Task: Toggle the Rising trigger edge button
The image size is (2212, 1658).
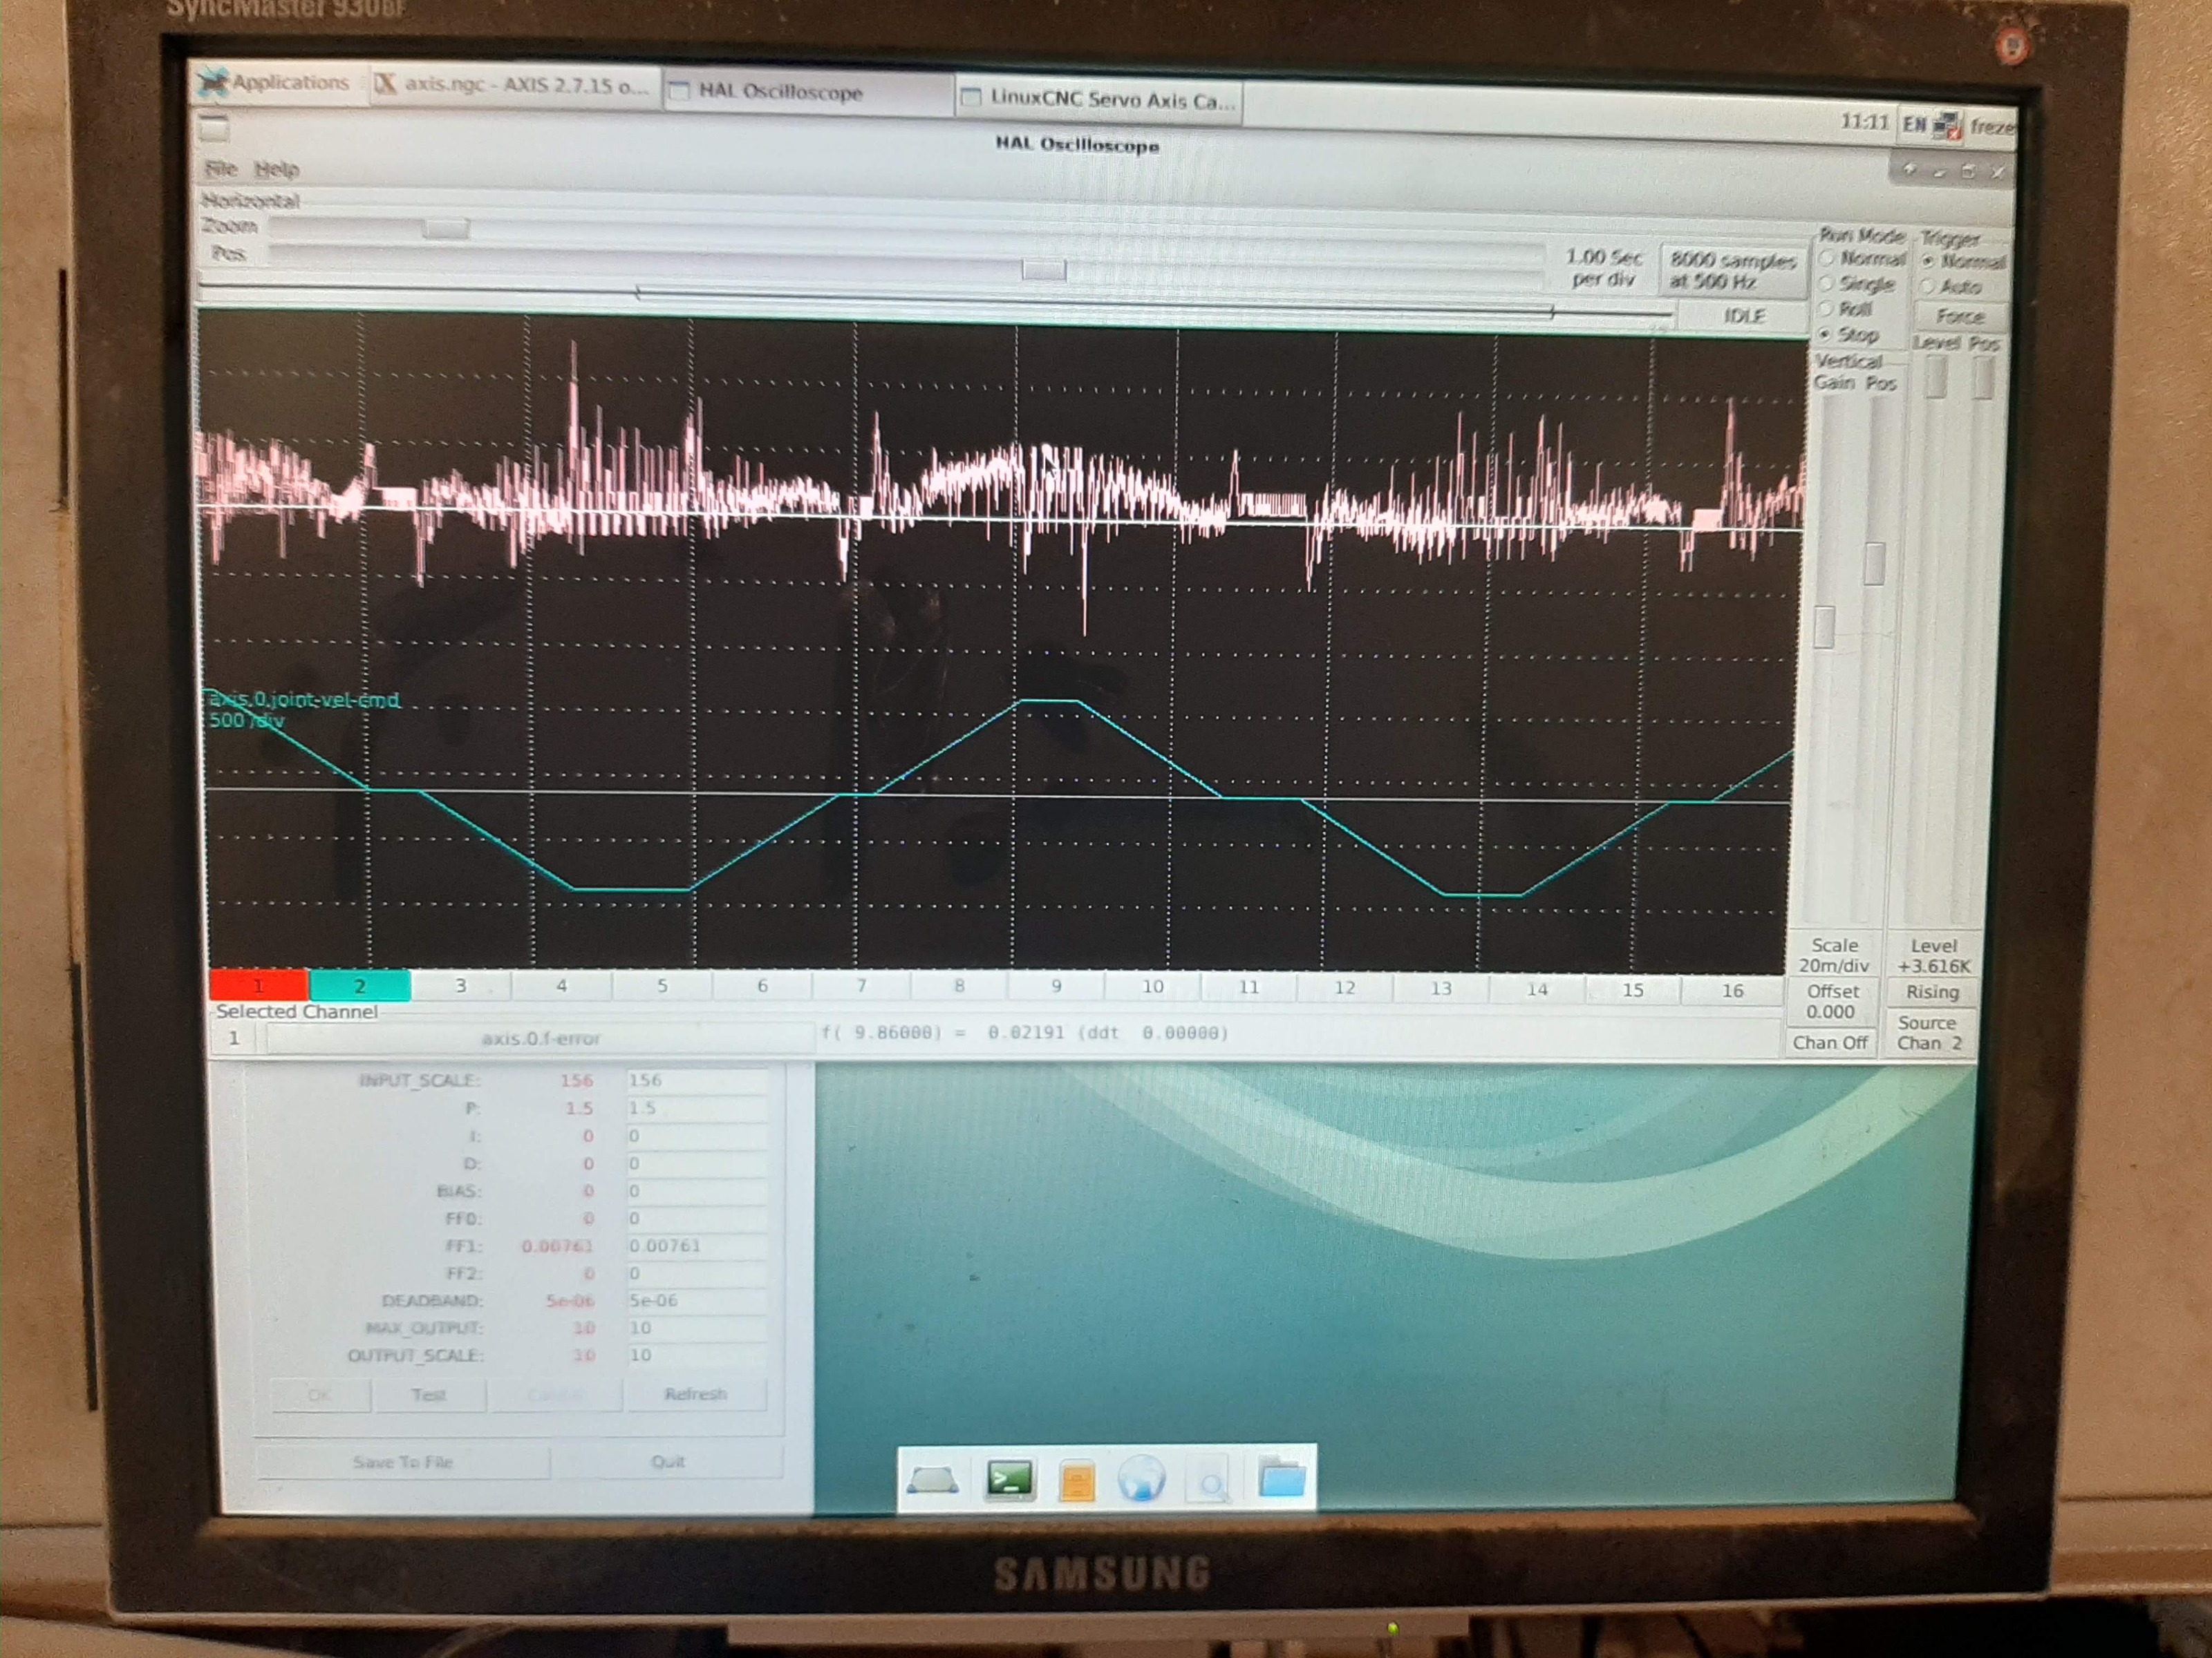Action: 1931,993
